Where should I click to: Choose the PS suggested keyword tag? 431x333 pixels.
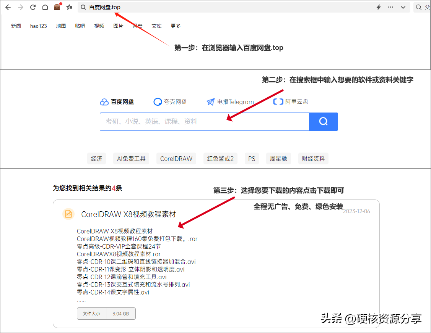252,159
